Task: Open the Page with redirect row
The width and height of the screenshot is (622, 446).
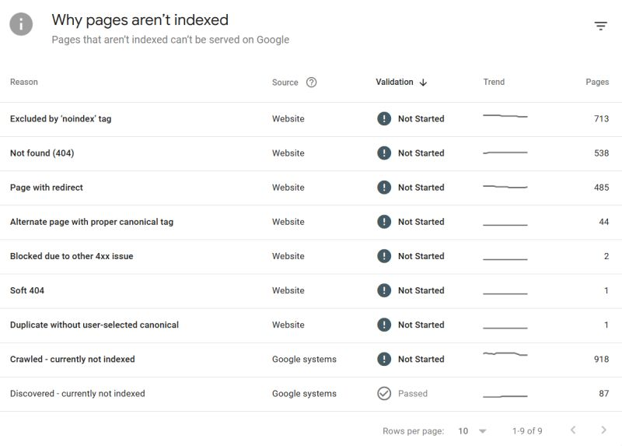Action: (47, 188)
